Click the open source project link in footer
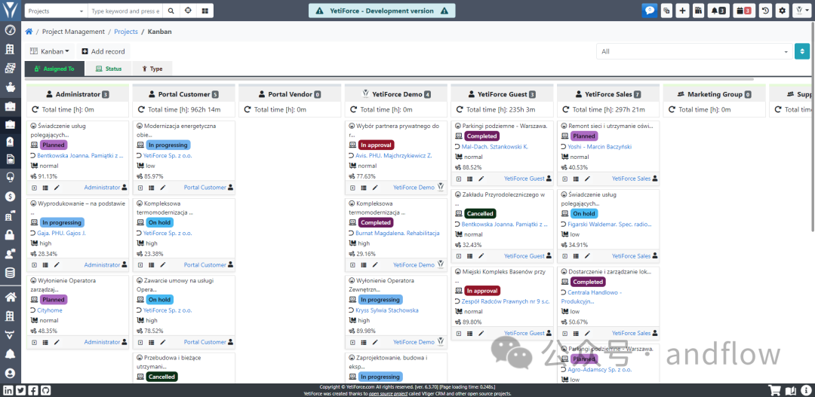Image resolution: width=815 pixels, height=397 pixels. click(x=389, y=394)
